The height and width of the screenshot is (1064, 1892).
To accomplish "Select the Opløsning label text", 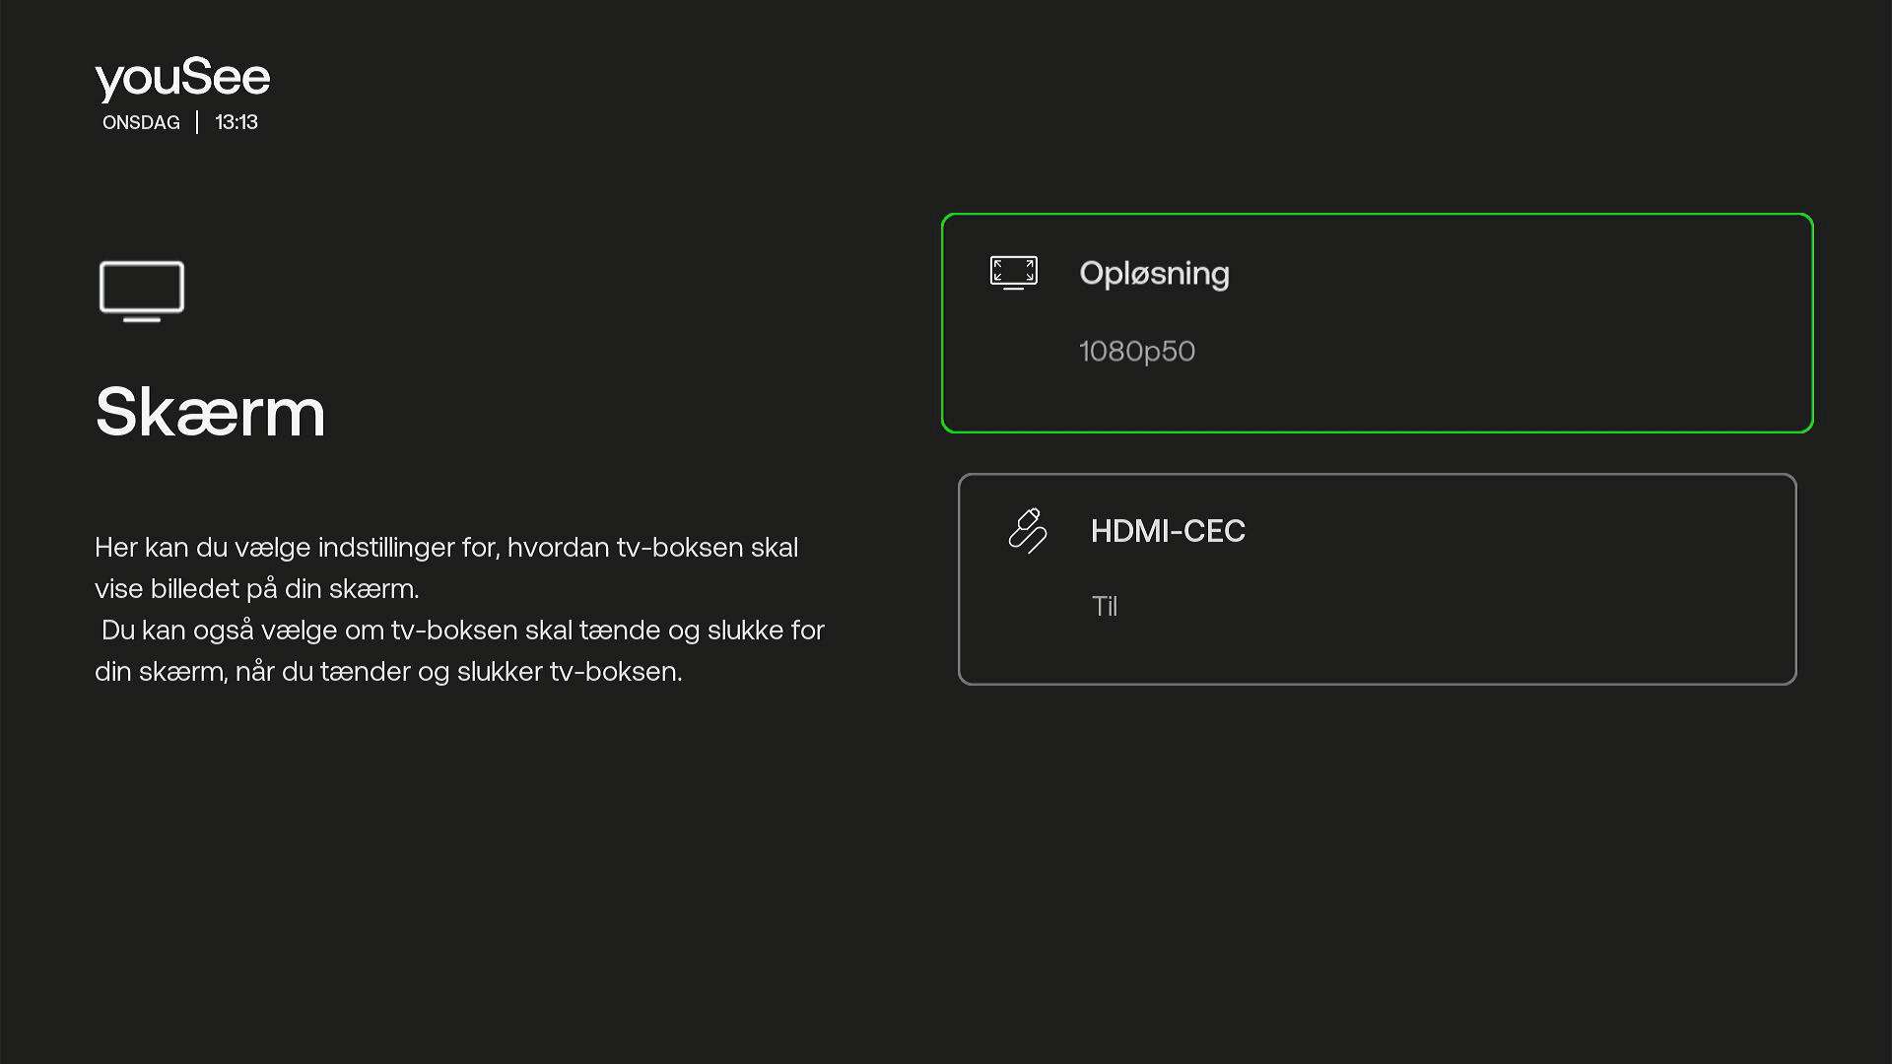I will click(1154, 273).
